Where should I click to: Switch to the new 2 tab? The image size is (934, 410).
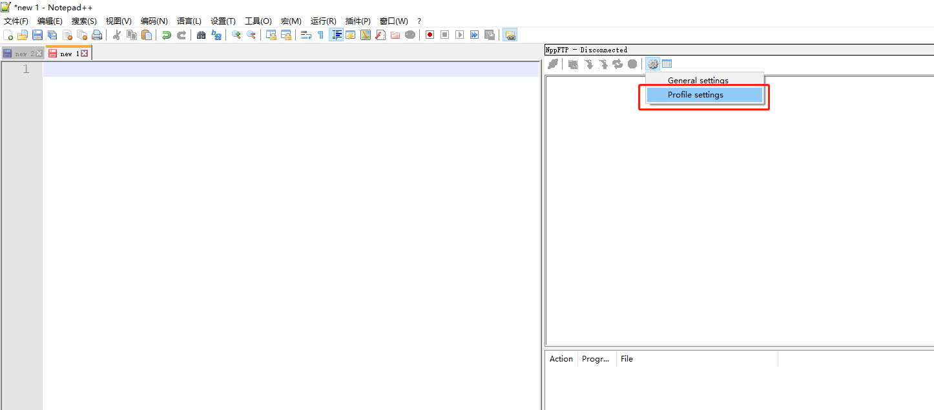tap(23, 54)
